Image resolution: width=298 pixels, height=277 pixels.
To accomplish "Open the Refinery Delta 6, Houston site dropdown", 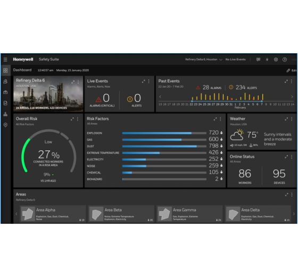I will click(204, 60).
